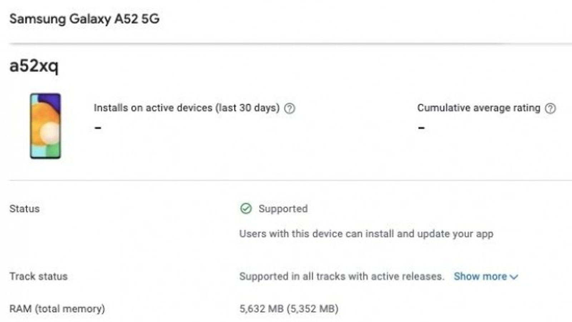This screenshot has height=322, width=572.
Task: Click the chevron beside Show more
Action: (514, 277)
